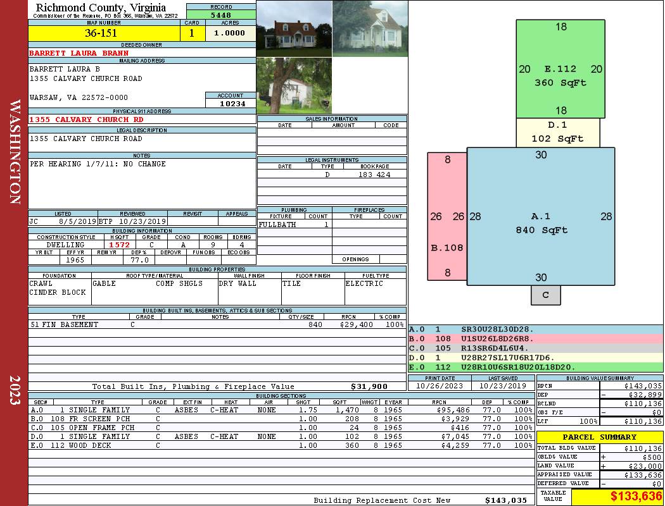Open the outbuilding shed photo thumbnail
This screenshot has height=506, width=665.
(294, 85)
